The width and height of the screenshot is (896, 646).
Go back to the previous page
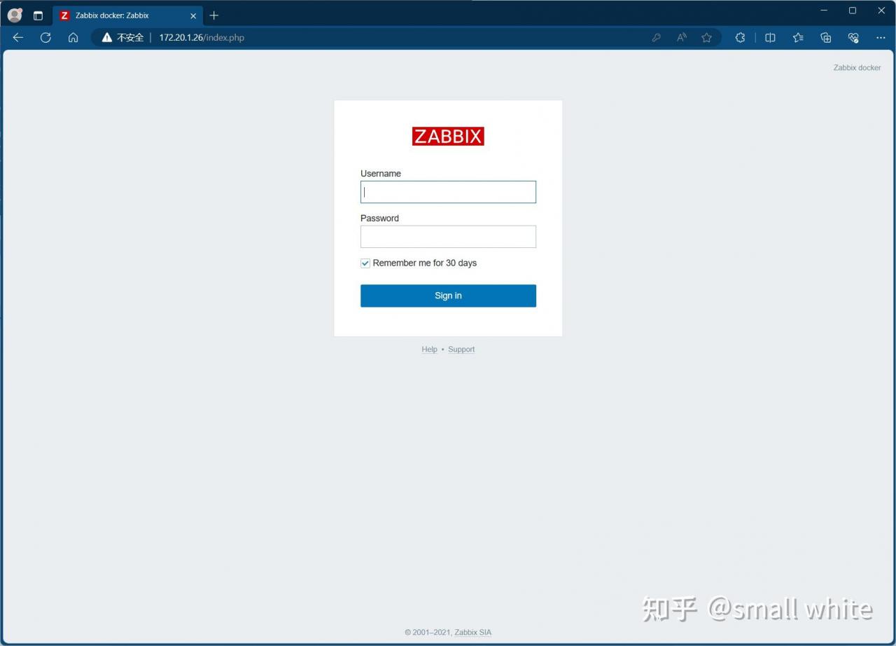click(x=18, y=38)
